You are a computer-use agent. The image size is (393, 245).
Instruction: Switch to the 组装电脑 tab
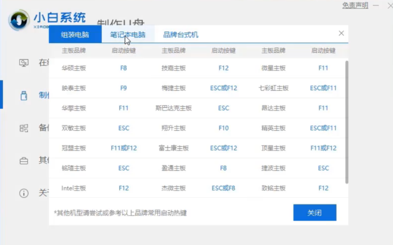tap(75, 35)
